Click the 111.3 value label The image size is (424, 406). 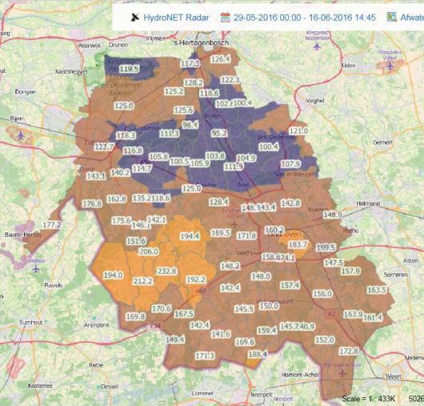(170, 133)
